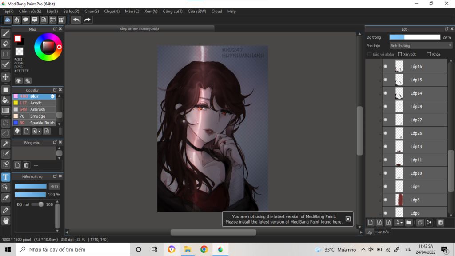
Task: Select the Eraser tool
Action: coord(5,44)
